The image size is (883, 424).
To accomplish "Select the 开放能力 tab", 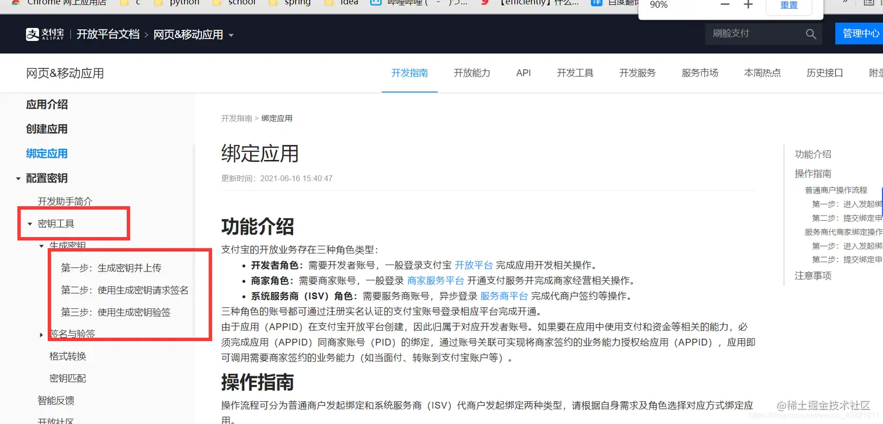I will [x=472, y=73].
